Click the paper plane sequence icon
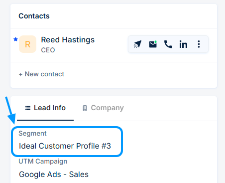 tap(137, 44)
